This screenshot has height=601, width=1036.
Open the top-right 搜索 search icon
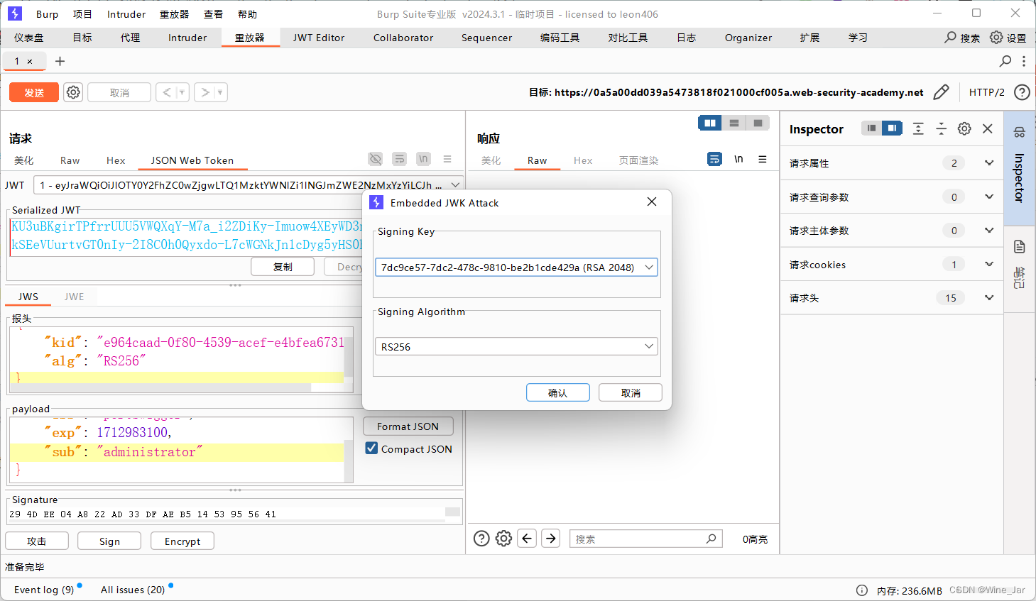coord(950,37)
